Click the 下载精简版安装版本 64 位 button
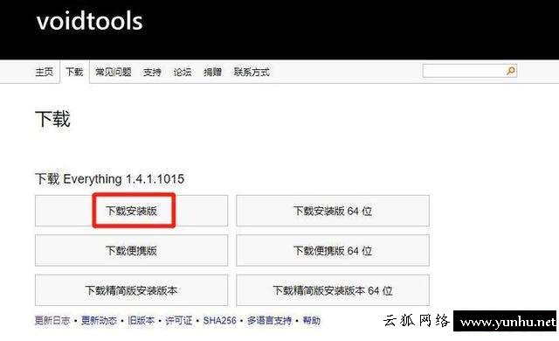 pos(333,290)
